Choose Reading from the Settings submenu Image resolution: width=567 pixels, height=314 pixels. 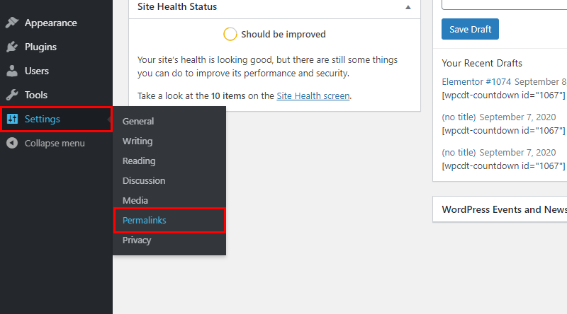click(139, 161)
